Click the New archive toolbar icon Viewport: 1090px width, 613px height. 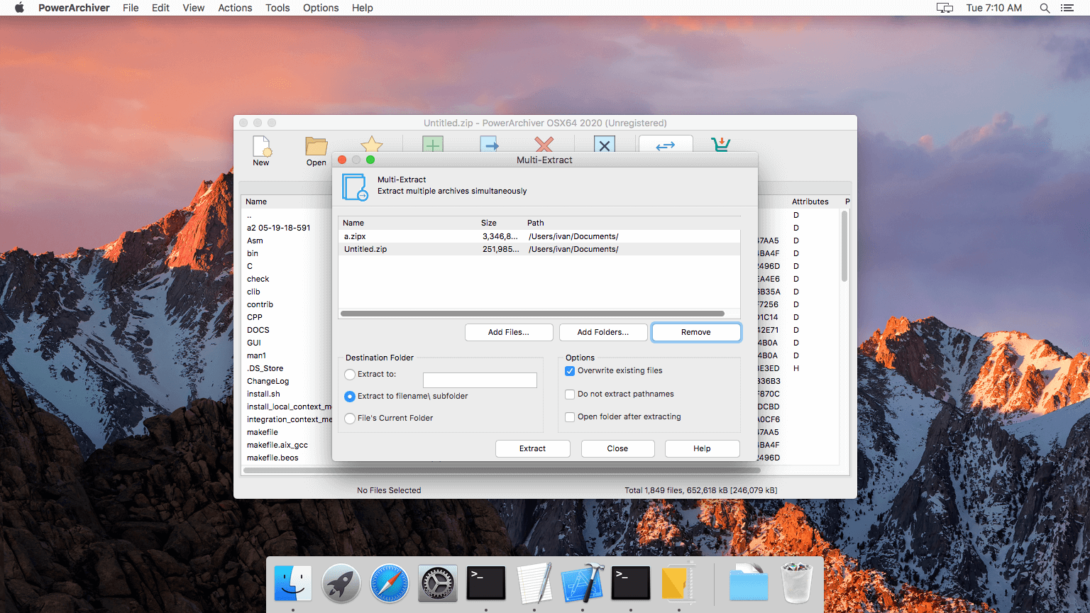pos(261,148)
